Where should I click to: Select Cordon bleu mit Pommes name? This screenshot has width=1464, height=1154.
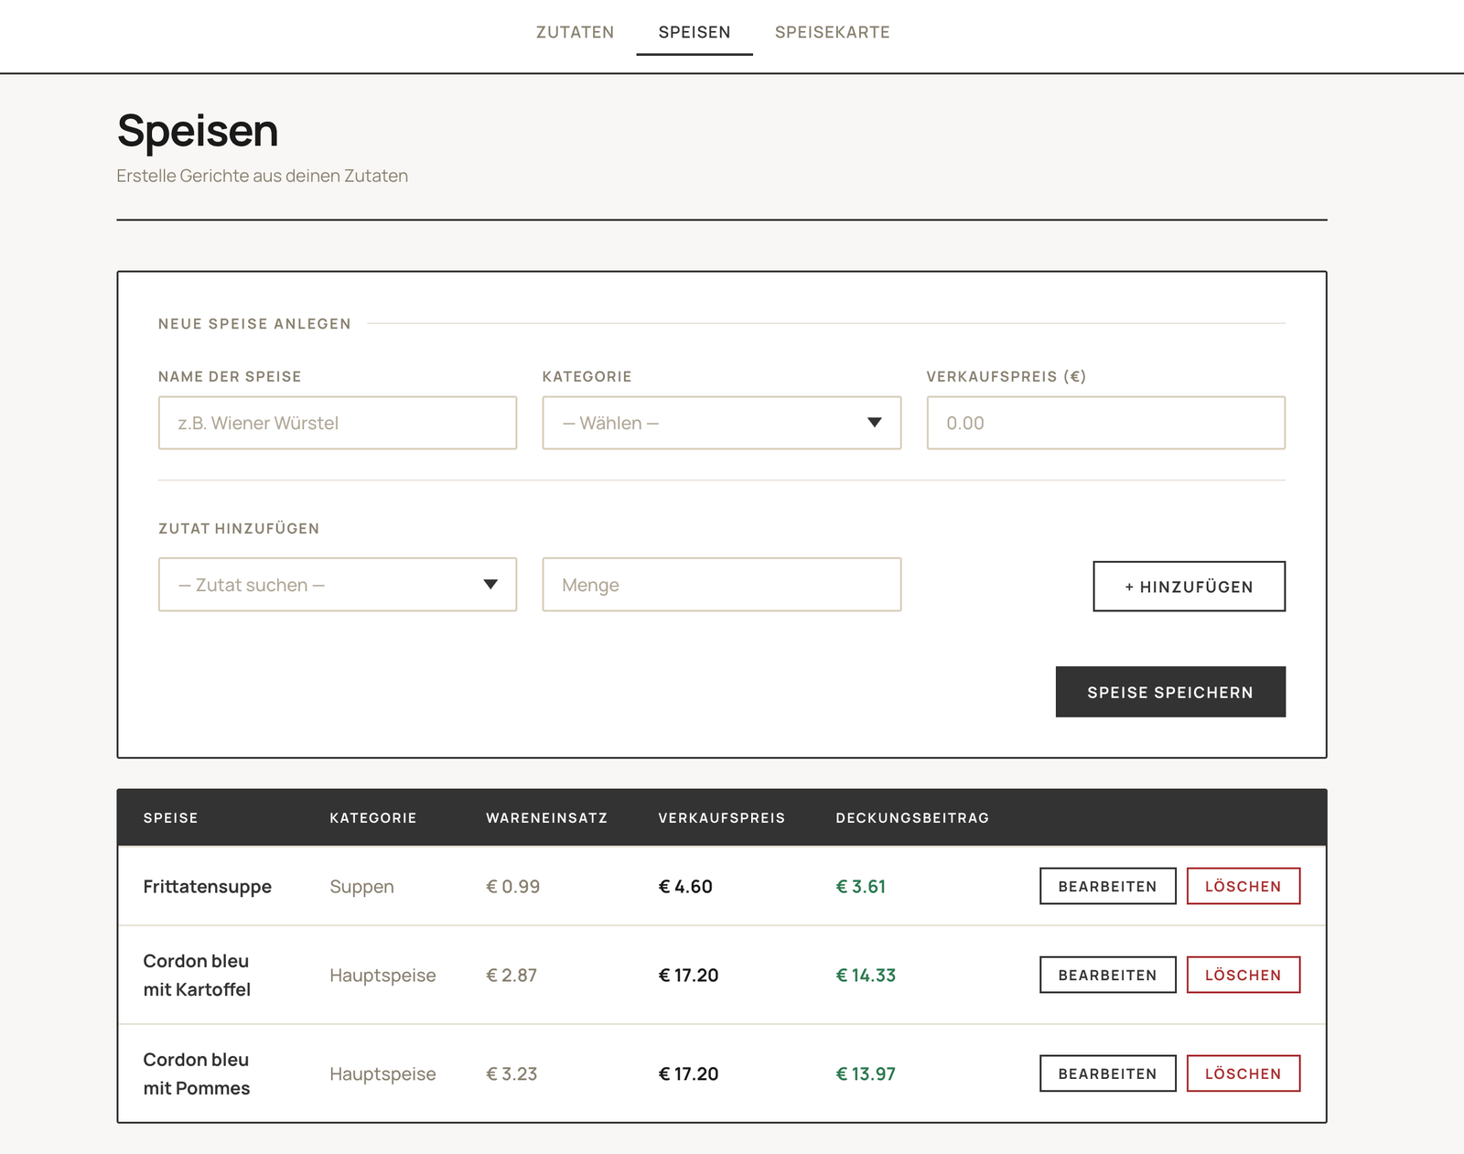click(x=197, y=1073)
